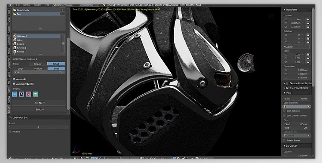Open the Animation side tab
The height and width of the screenshot is (163, 322).
[x=9, y=41]
